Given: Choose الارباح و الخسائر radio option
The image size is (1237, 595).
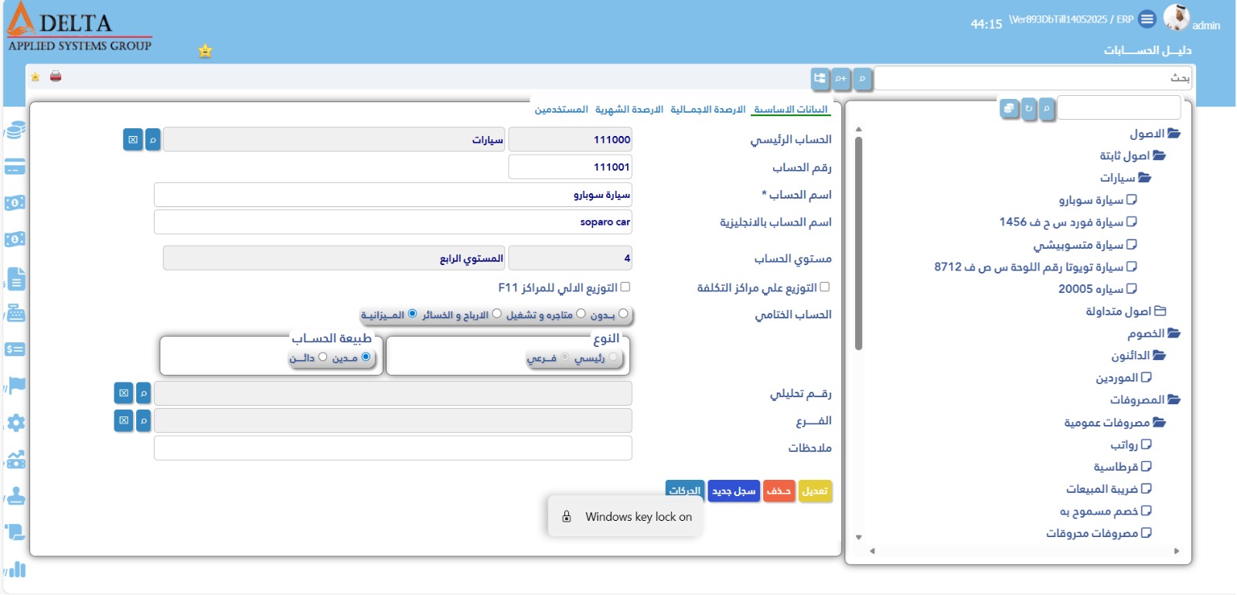Looking at the screenshot, I should [x=496, y=314].
